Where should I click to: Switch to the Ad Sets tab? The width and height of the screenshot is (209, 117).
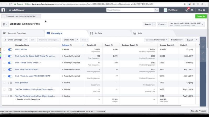(x=98, y=33)
